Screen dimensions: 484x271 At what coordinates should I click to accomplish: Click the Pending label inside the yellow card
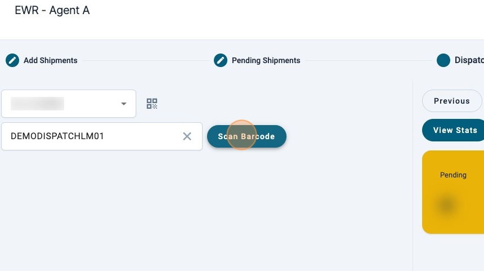453,175
